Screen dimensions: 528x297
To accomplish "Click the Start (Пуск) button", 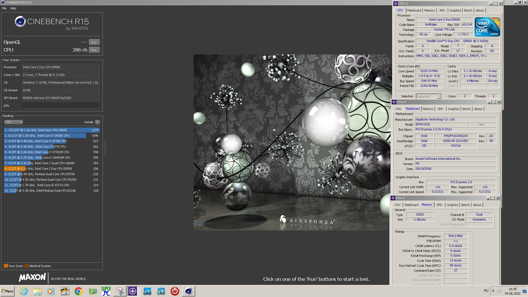I will pyautogui.click(x=8, y=291).
